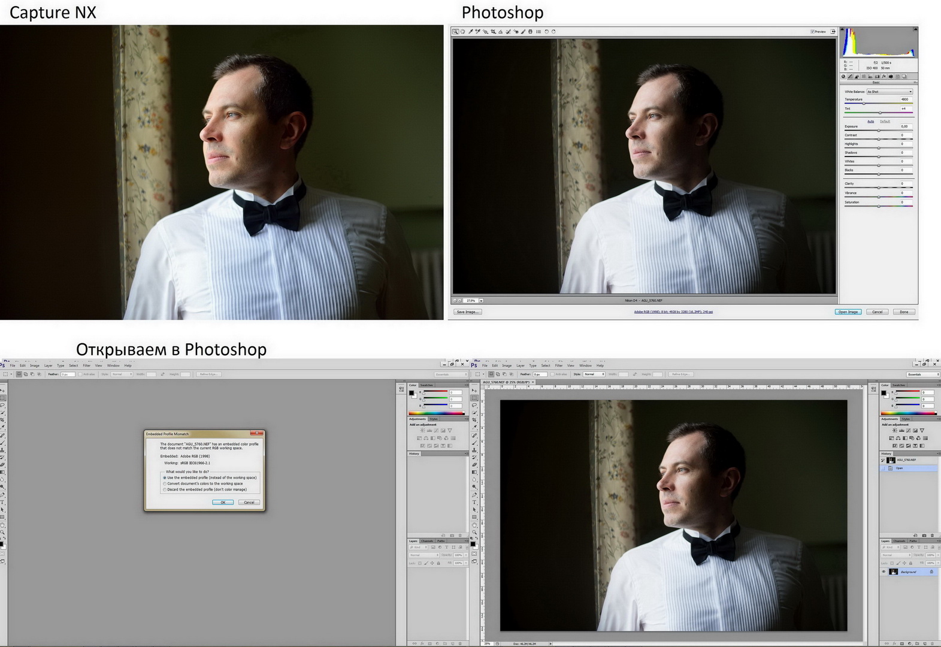Screen dimensions: 941x647
Task: Select the Straighten tool in Camera Raw toolbar
Action: click(x=501, y=31)
